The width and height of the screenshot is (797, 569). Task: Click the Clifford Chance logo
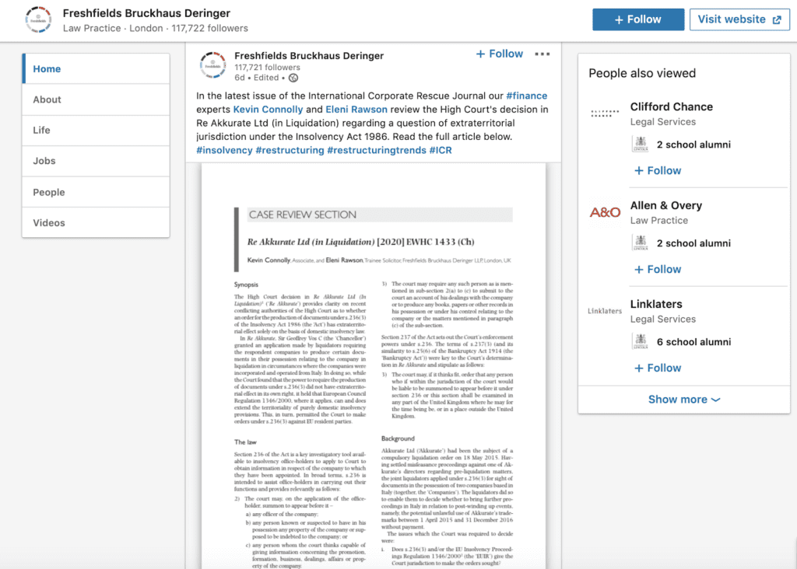(605, 113)
